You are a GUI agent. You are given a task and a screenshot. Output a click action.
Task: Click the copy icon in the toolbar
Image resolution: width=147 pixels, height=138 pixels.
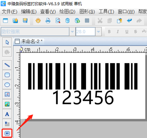[x=110, y=21]
